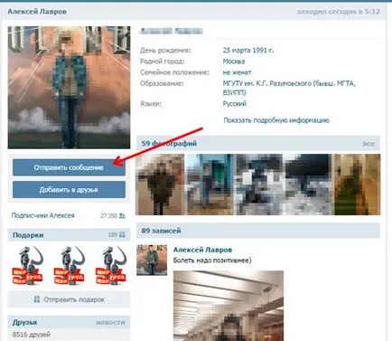Click Добавить в друзья button

(69, 190)
